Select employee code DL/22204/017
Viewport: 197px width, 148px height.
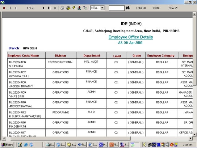18,133
